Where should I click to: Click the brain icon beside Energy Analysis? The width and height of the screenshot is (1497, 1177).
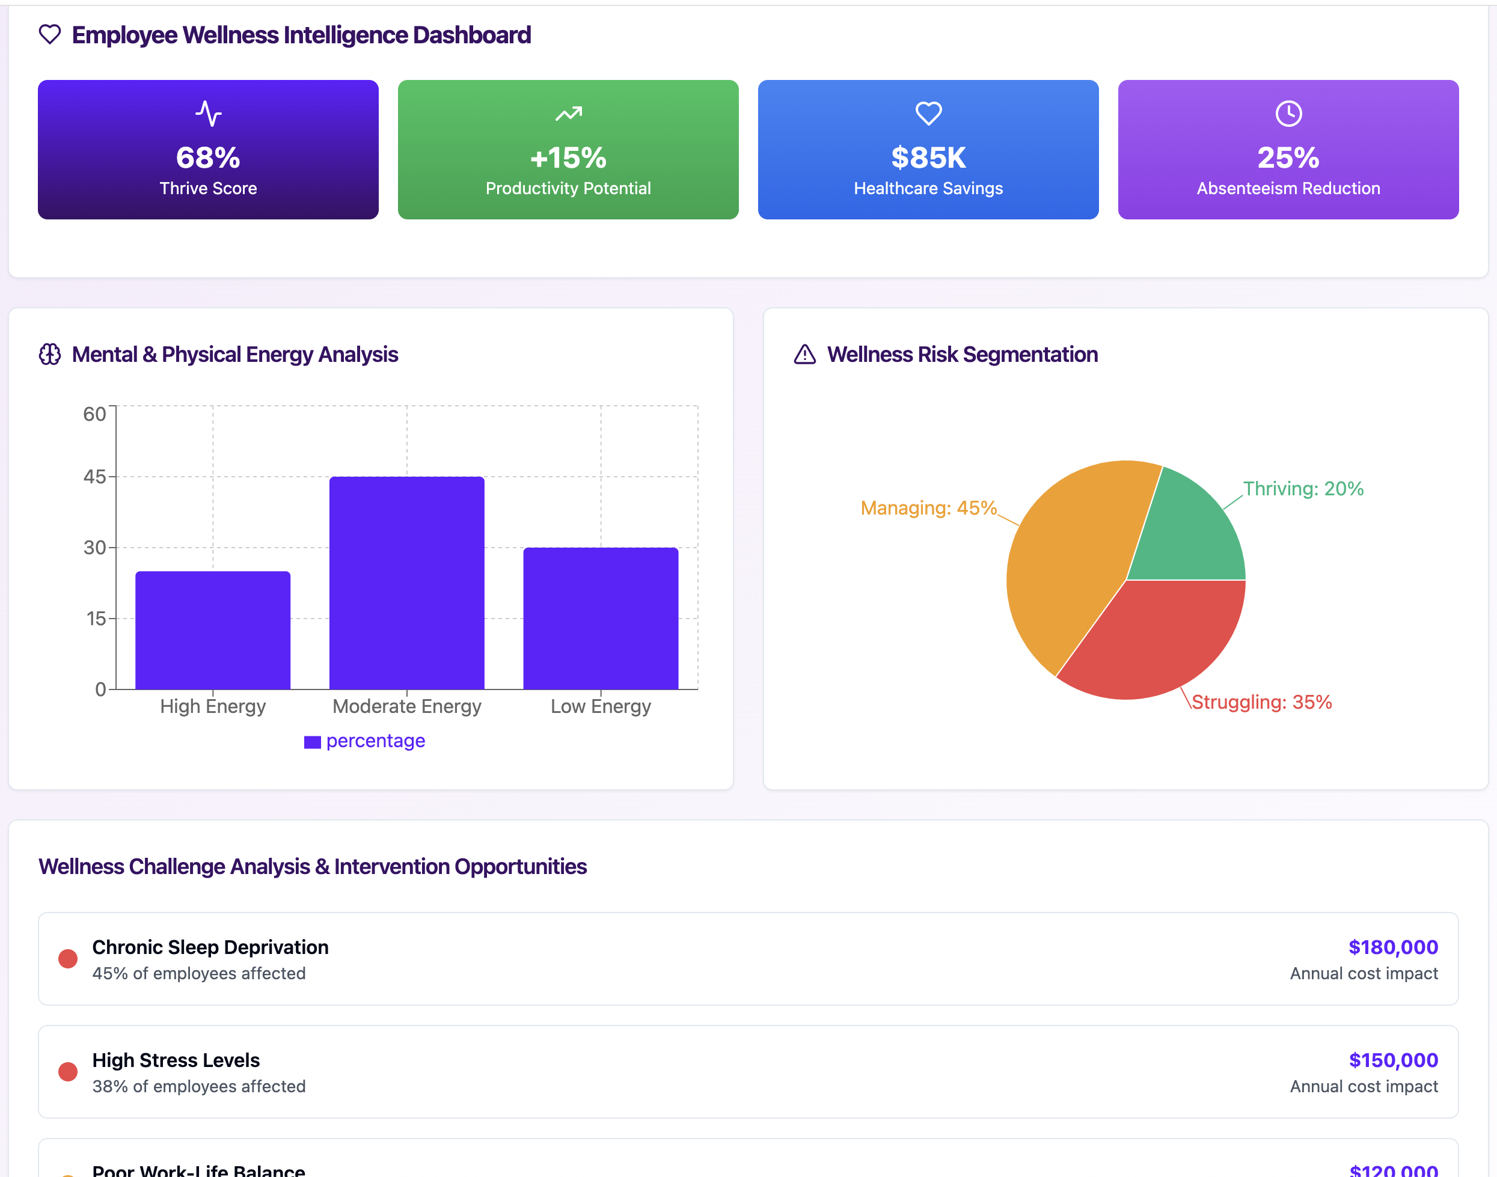50,354
